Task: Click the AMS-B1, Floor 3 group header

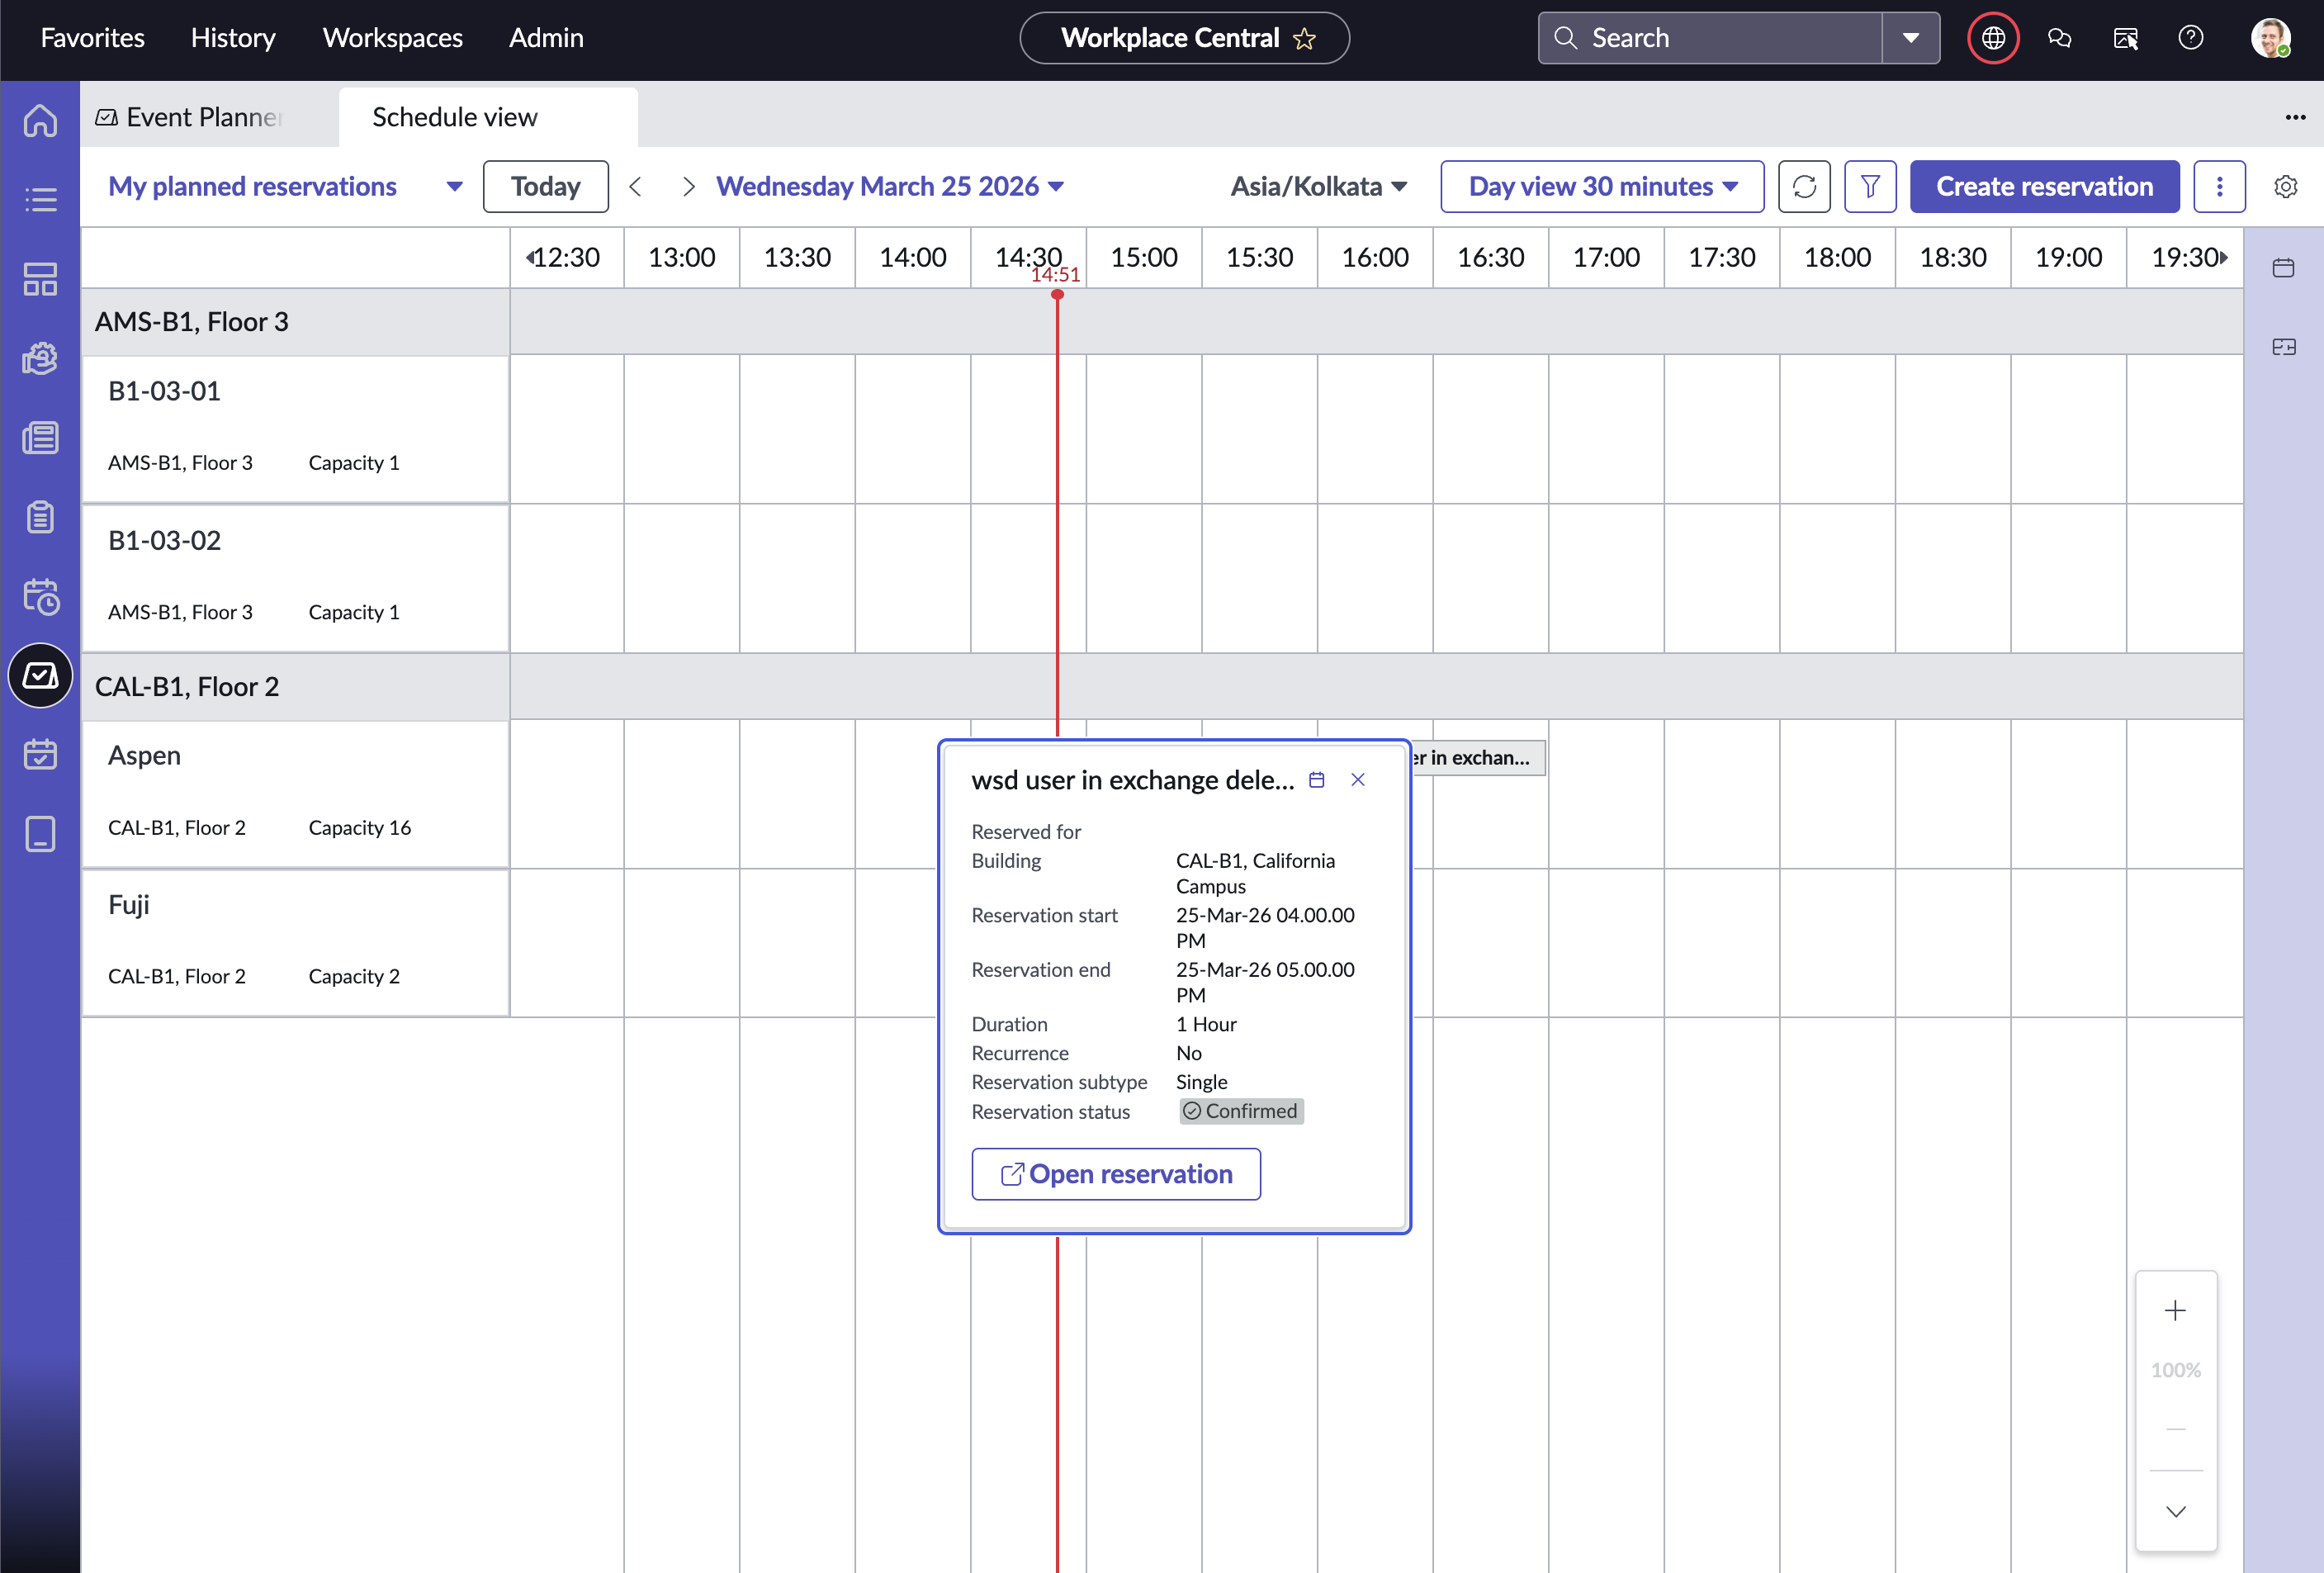Action: point(296,322)
